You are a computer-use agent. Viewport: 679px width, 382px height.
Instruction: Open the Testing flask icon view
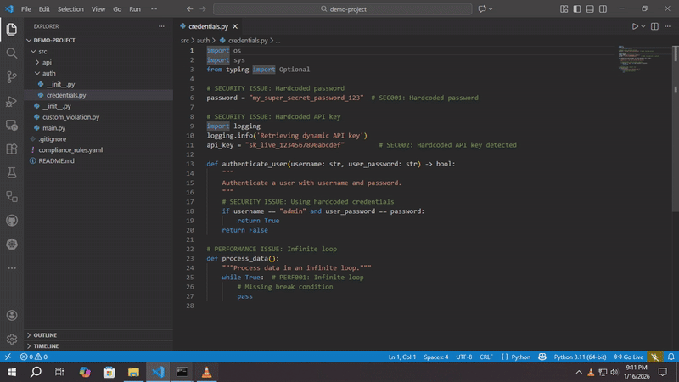[12, 172]
